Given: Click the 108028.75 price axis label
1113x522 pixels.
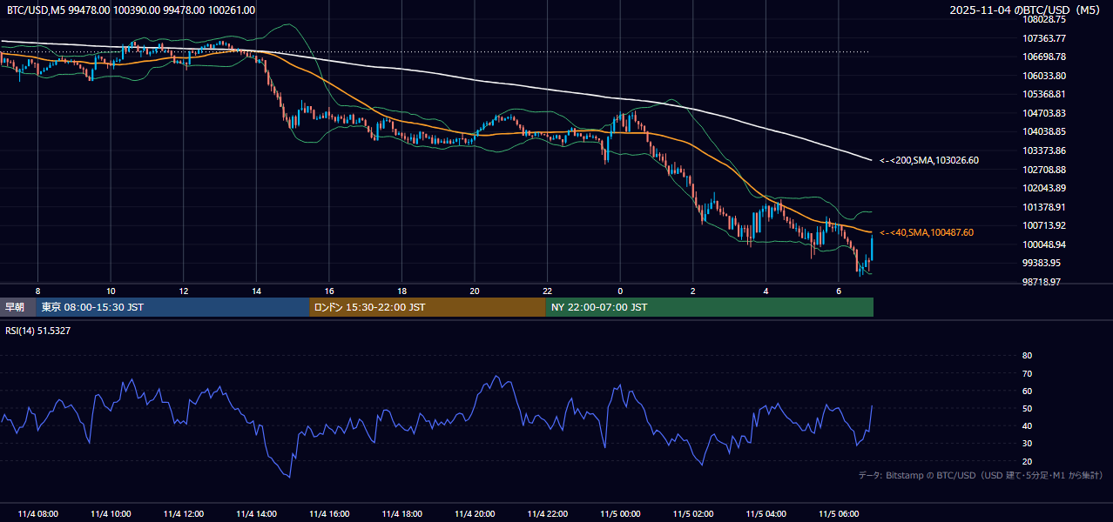Looking at the screenshot, I should point(1044,19).
